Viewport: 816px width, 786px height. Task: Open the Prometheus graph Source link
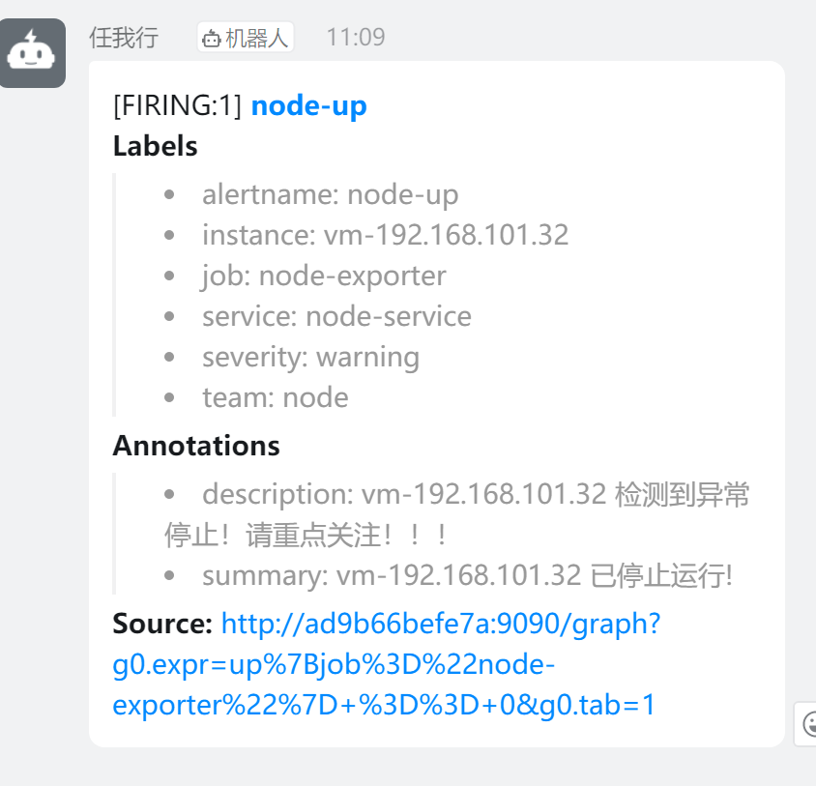click(x=386, y=664)
